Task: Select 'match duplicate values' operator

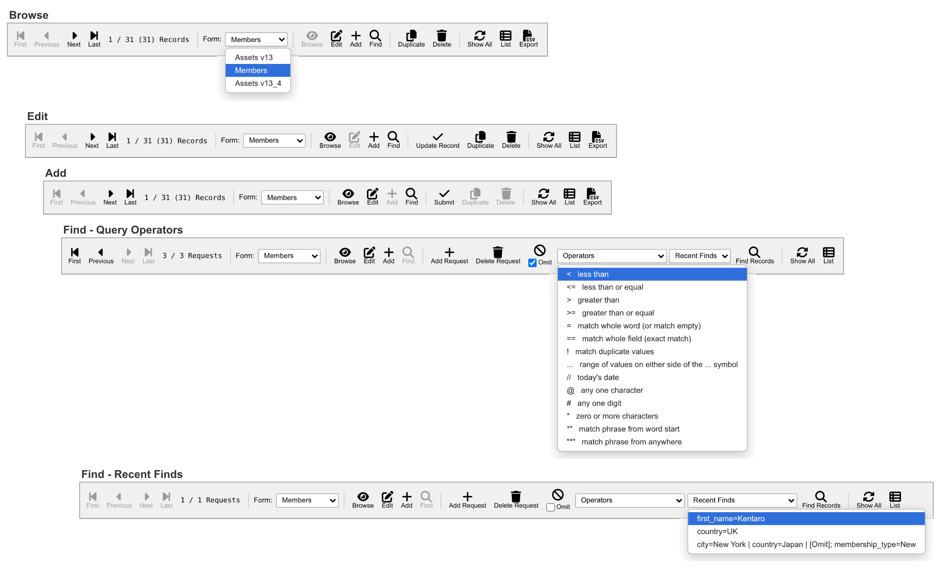Action: click(652, 352)
